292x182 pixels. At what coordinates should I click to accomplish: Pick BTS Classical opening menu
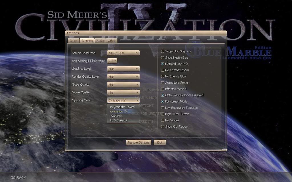click(119, 120)
